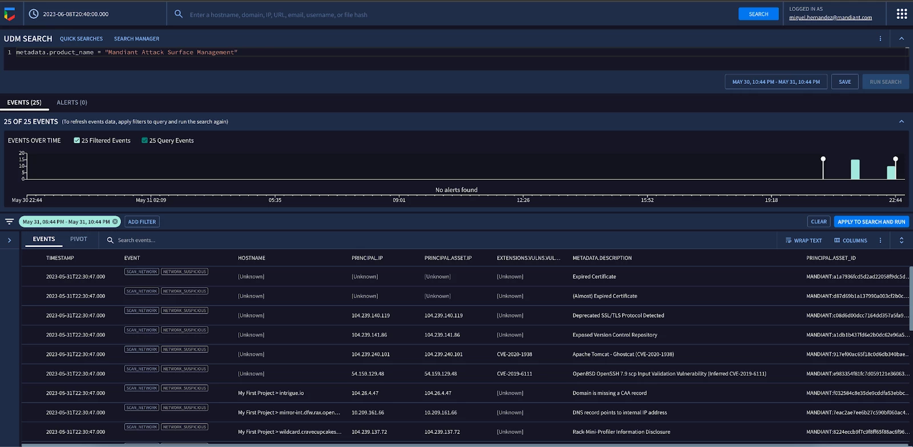The width and height of the screenshot is (913, 447).
Task: Click the events search magnifier icon
Action: [110, 241]
